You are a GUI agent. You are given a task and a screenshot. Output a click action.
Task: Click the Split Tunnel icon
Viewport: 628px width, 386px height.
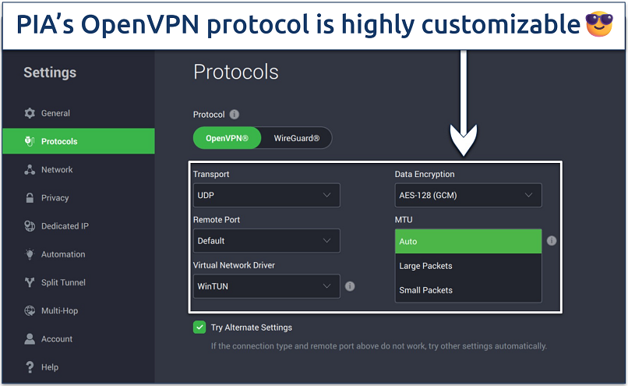tap(30, 282)
